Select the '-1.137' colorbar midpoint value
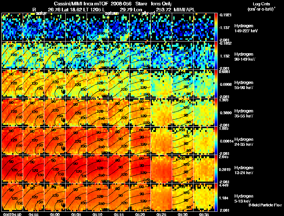 tap(224, 28)
